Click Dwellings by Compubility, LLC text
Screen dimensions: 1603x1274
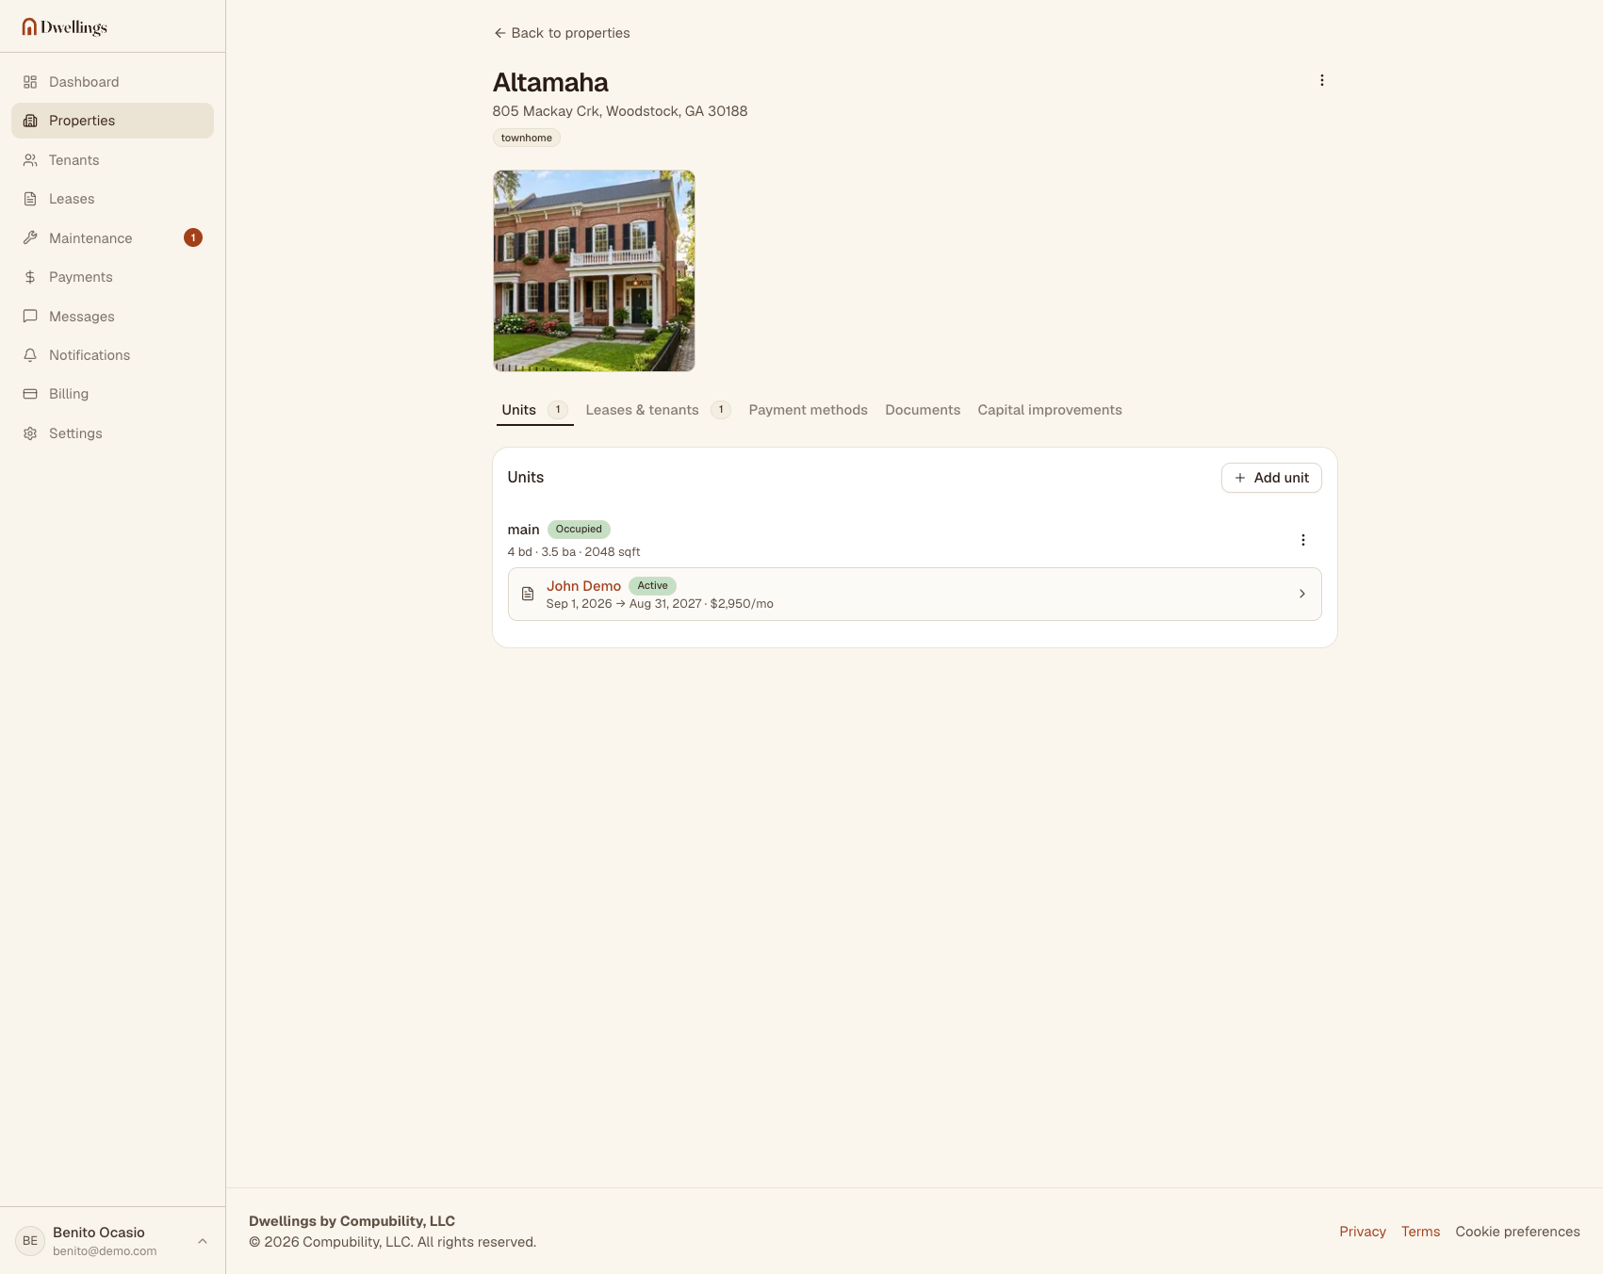click(352, 1221)
